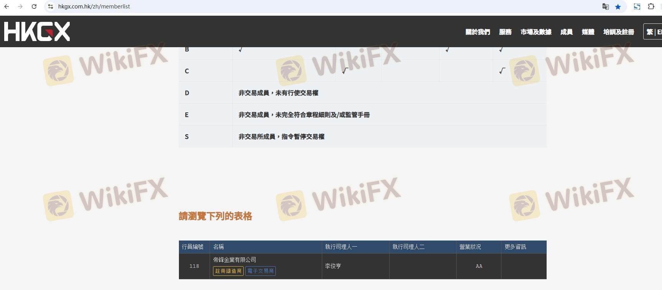Image resolution: width=662 pixels, height=290 pixels.
Task: Click the 行員編號 column header
Action: [193, 247]
